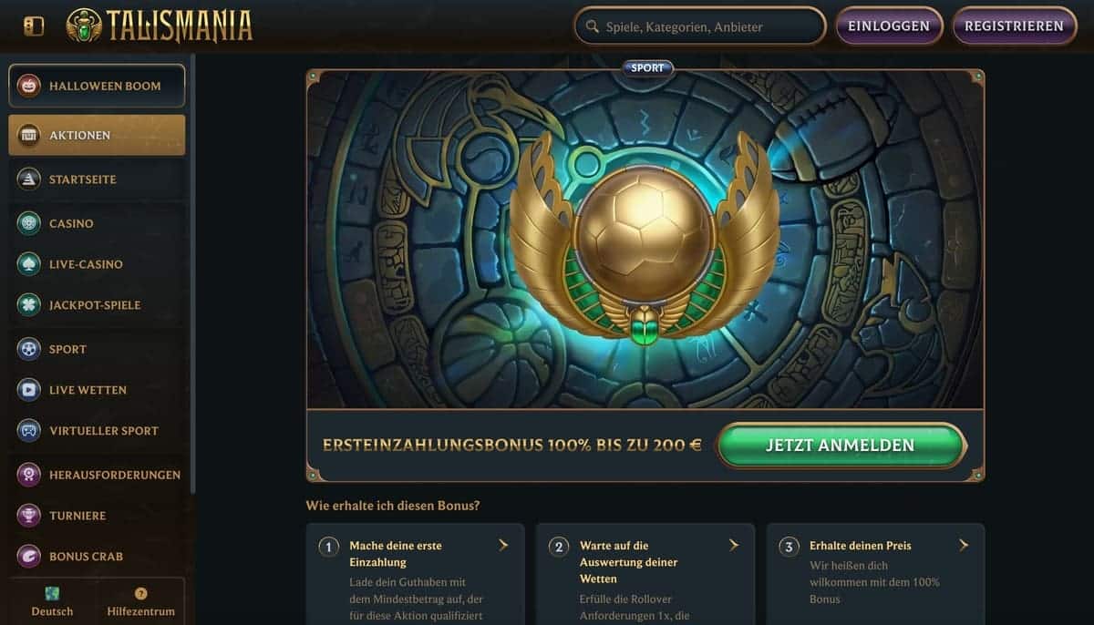Open the Talismania scarab logo
Viewport: 1094px width, 625px height.
(84, 26)
